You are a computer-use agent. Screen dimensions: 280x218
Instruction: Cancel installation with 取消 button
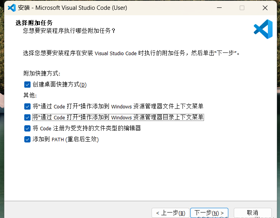tap(253, 213)
